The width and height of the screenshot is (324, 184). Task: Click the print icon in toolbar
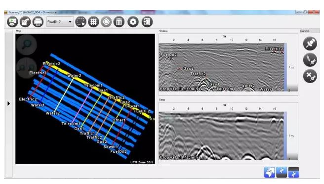coord(38,22)
